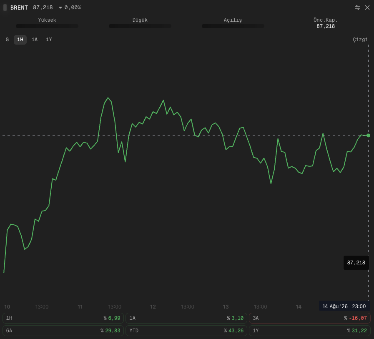Click the 87,218 price in the header
The width and height of the screenshot is (374, 339).
pos(43,8)
